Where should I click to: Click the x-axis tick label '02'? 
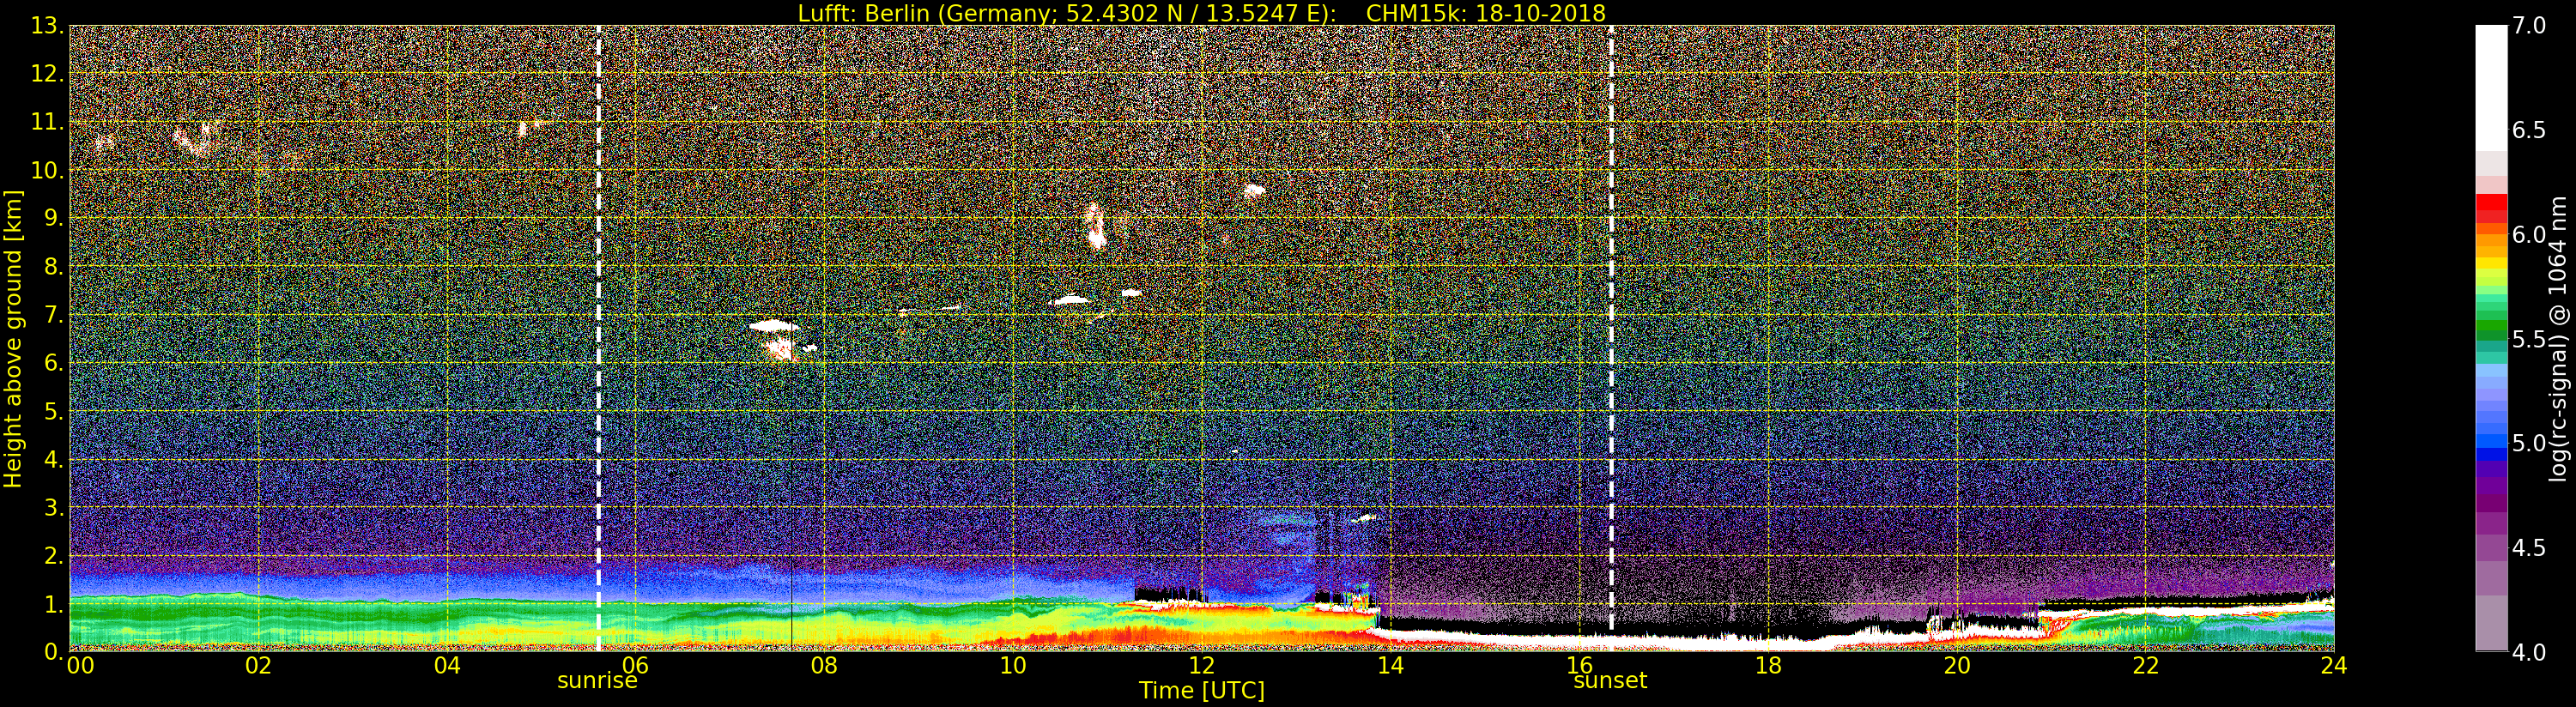coord(258,666)
